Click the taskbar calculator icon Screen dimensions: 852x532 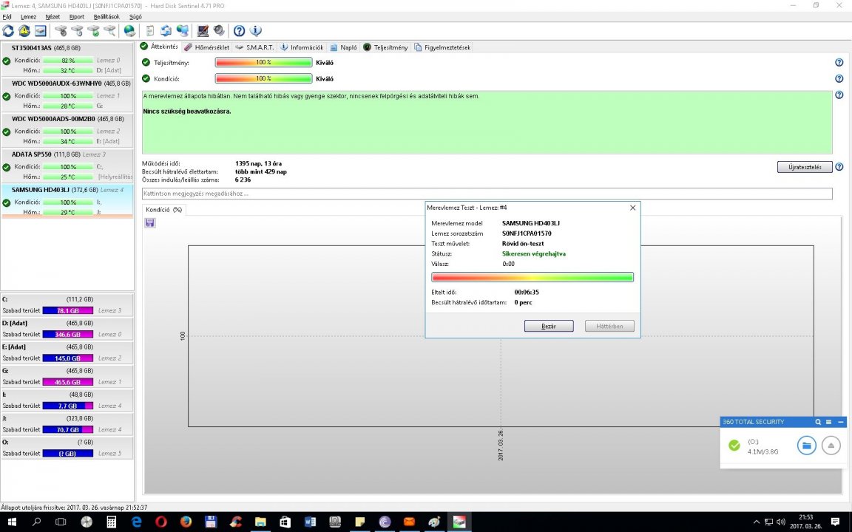point(112,522)
